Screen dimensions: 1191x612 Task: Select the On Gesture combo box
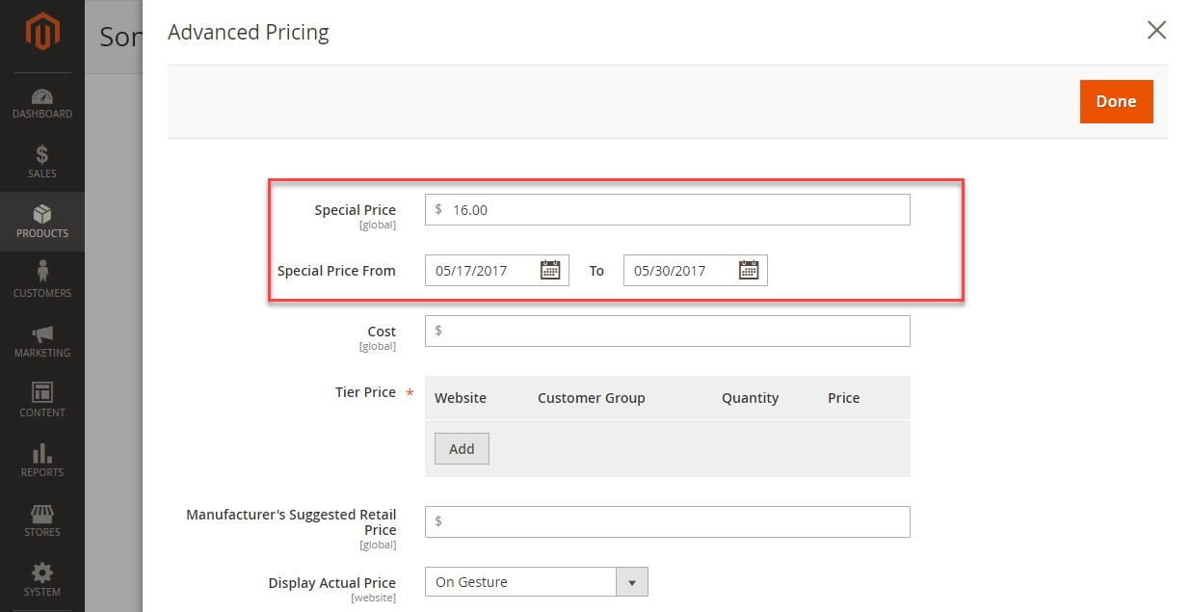click(x=537, y=582)
